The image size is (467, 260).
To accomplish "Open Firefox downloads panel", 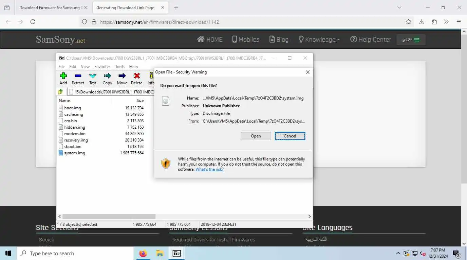I will [422, 22].
